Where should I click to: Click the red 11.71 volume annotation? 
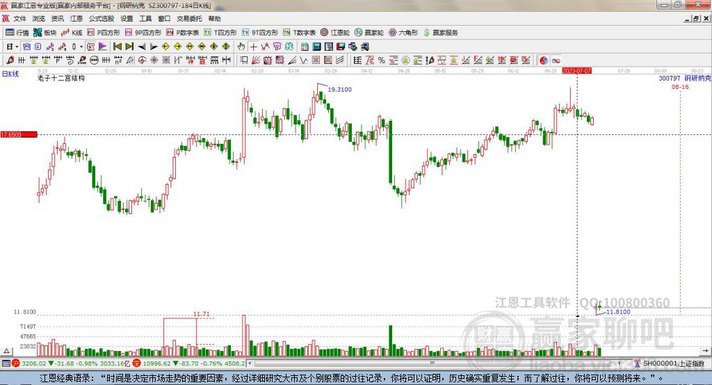coord(201,313)
